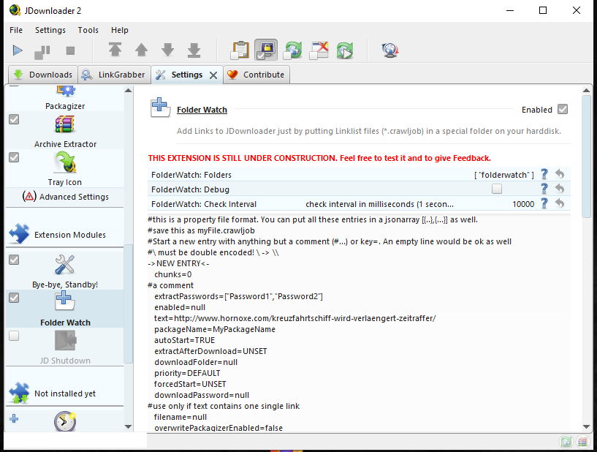The width and height of the screenshot is (597, 452).
Task: Open the File menu
Action: 16,30
